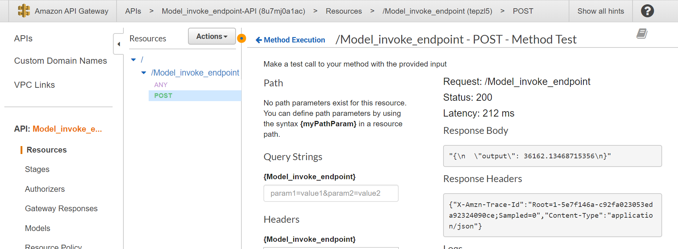
Task: Click the orange hint dot near Actions
Action: (x=242, y=38)
